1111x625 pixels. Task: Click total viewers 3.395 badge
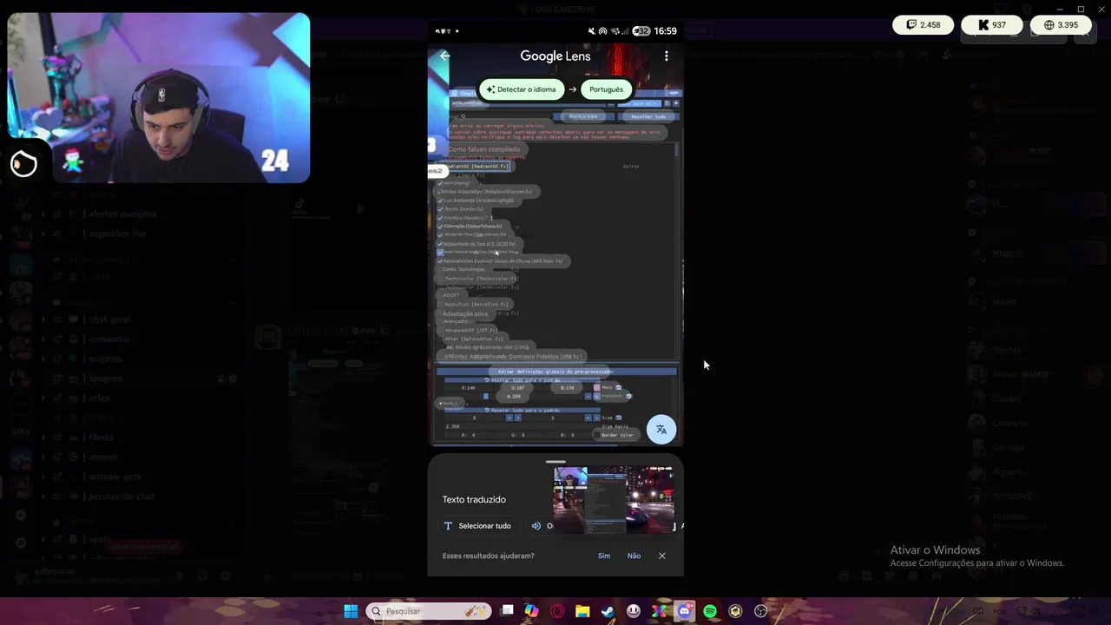pos(1061,25)
